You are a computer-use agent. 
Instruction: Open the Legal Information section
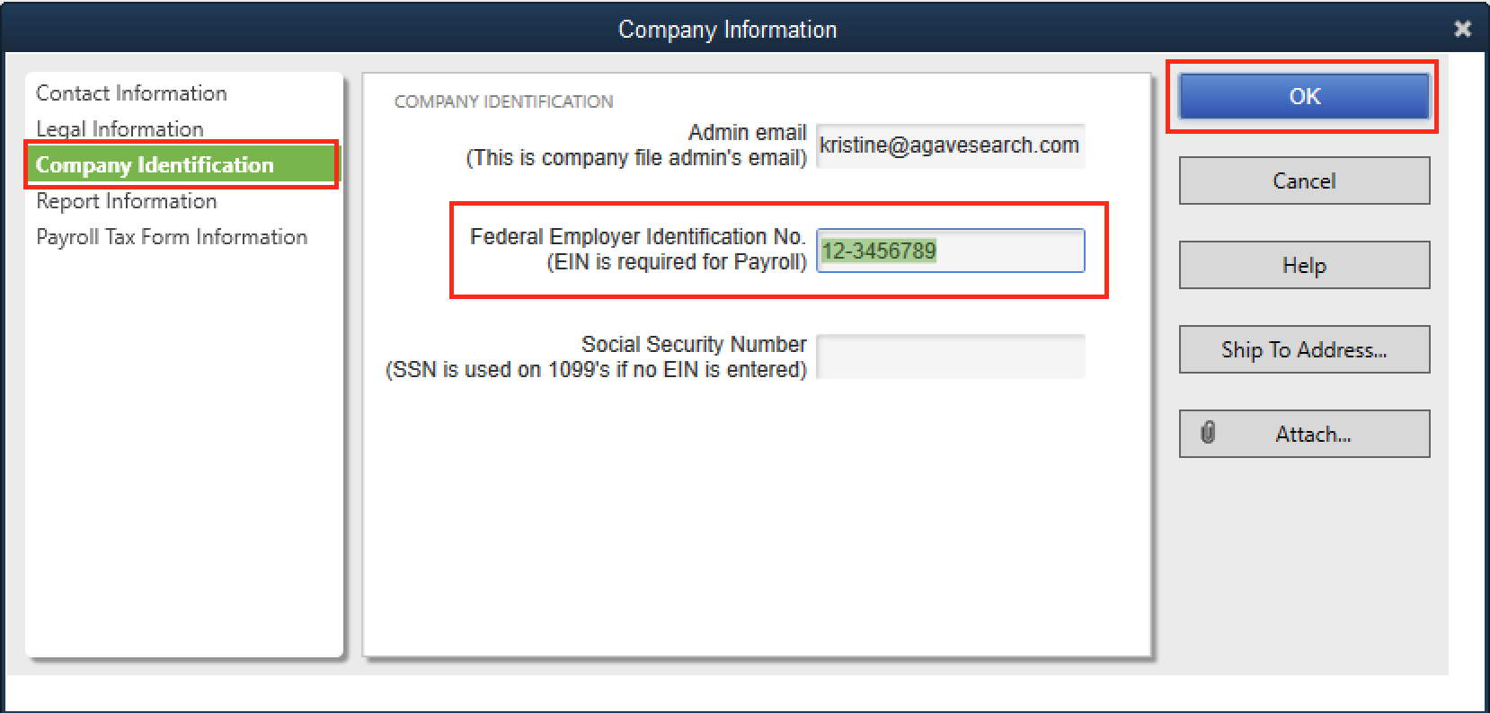pos(120,129)
